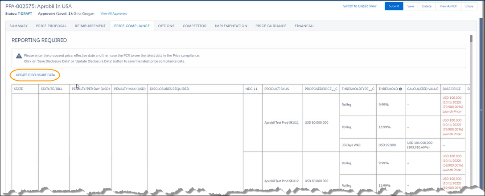
Task: Click the USD 99.990 threshold value
Action: tap(386, 145)
